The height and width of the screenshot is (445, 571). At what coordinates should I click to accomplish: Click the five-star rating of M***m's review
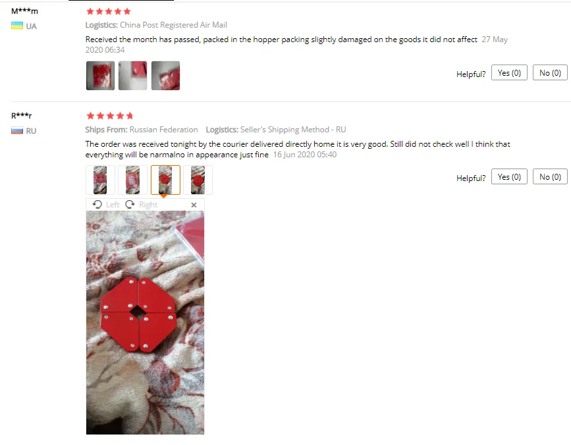(108, 11)
